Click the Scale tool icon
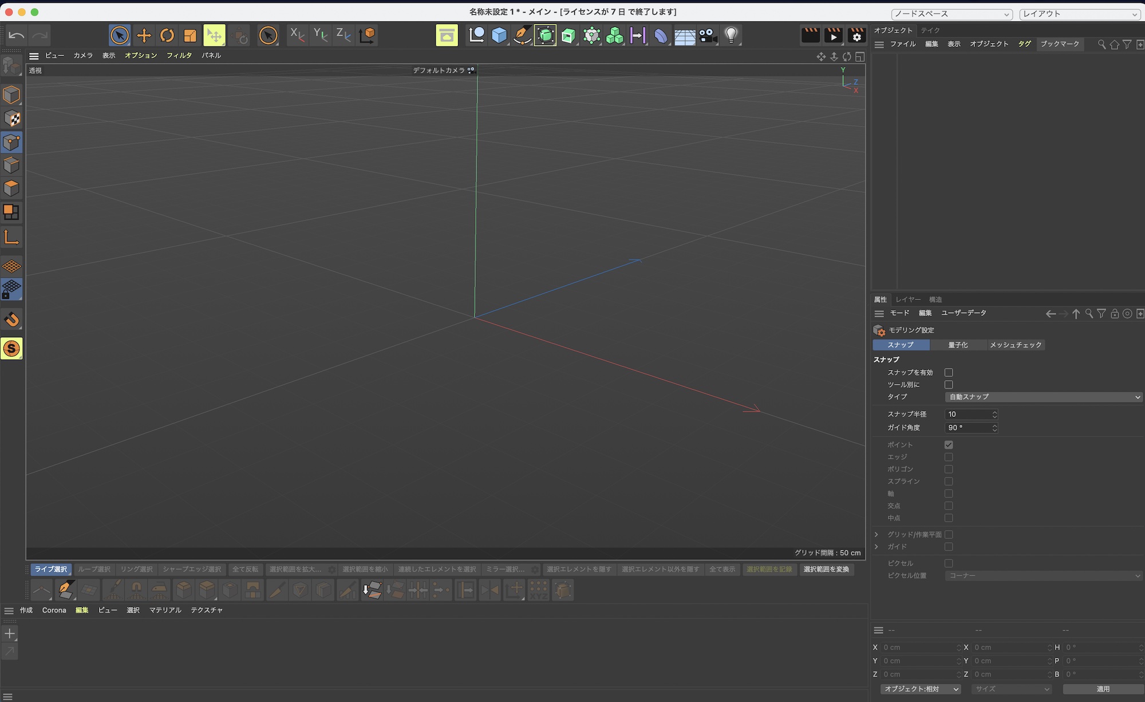Viewport: 1145px width, 702px height. pos(189,36)
